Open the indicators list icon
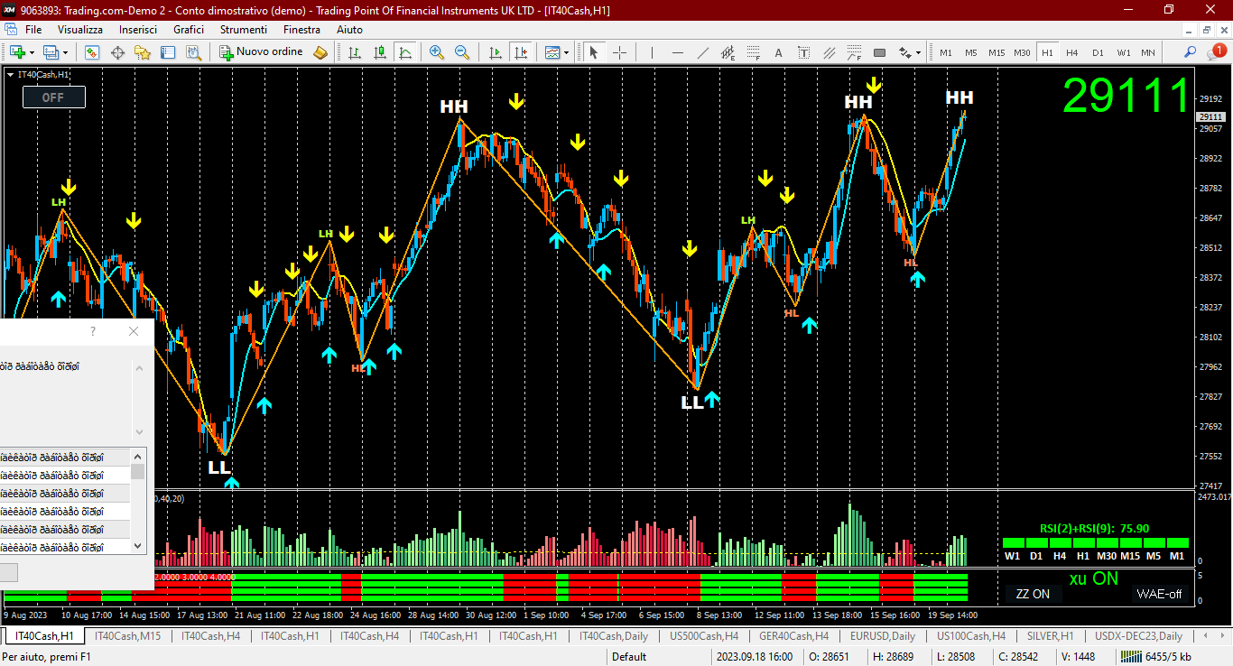Screen dimensions: 1233x666 click(552, 52)
